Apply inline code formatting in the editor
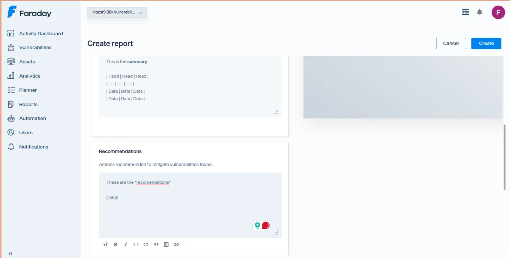This screenshot has height=258, width=510. click(136, 244)
